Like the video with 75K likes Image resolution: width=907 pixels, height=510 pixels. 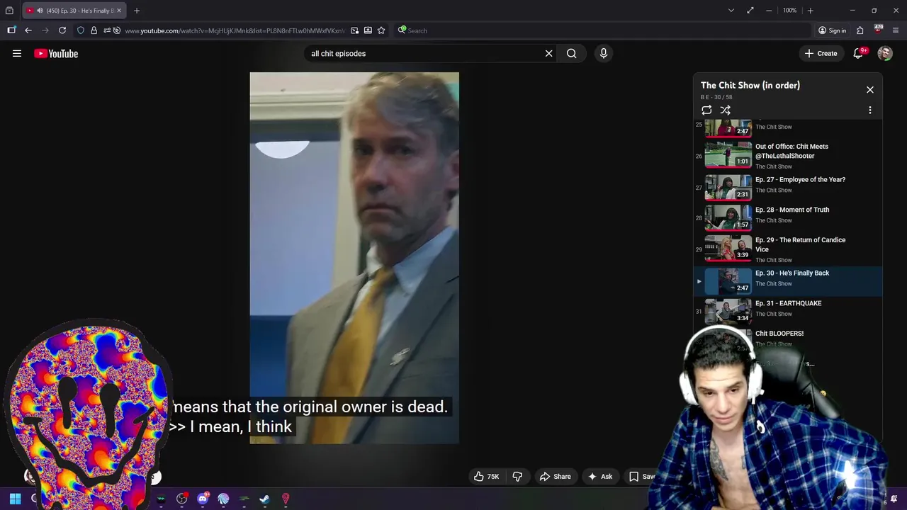[487, 477]
